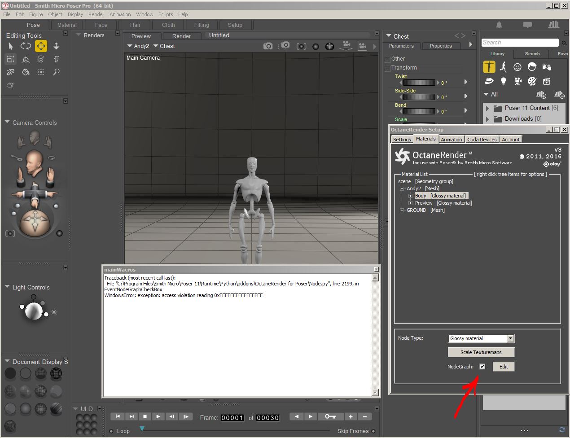This screenshot has width=570, height=438.
Task: Adjust the Bend parameter dial
Action: [419, 111]
